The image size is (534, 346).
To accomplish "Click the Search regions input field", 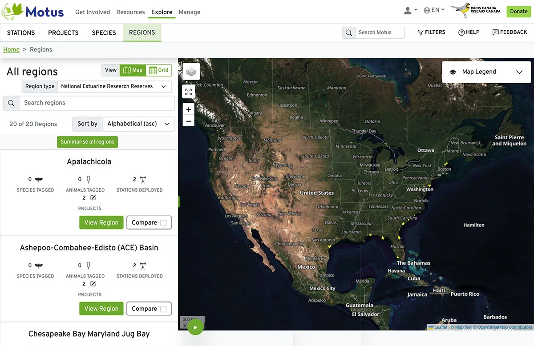I will pos(97,103).
